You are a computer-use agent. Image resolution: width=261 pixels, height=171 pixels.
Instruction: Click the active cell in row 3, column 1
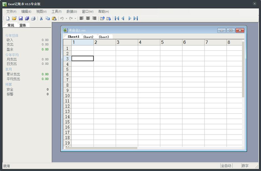coord(83,59)
